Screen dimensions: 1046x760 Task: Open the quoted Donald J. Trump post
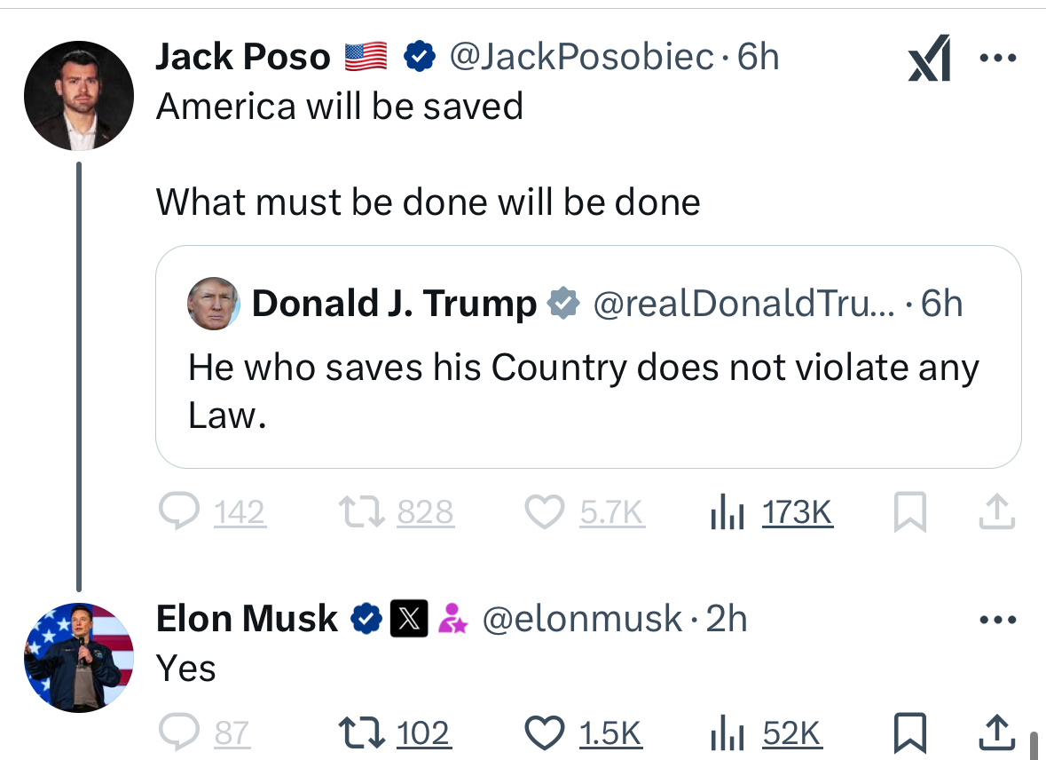click(x=587, y=391)
